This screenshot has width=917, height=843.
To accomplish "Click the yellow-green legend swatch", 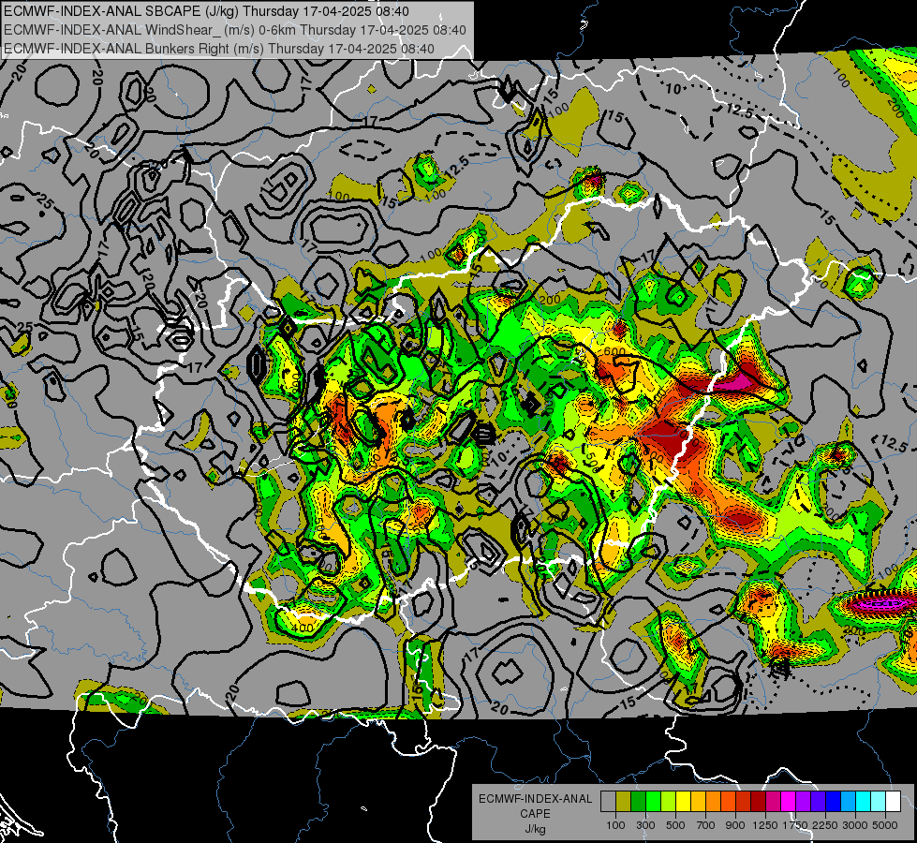I will (x=669, y=802).
